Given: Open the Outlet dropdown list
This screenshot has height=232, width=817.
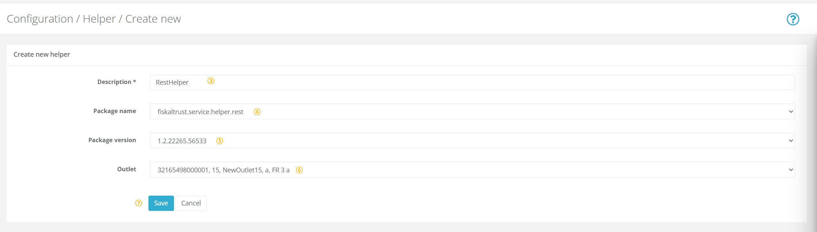Looking at the screenshot, I should (x=472, y=170).
